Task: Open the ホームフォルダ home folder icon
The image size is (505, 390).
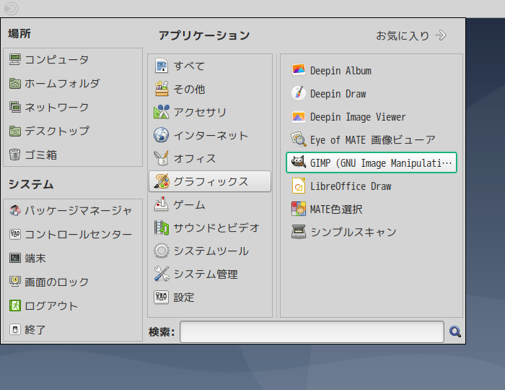Action: pyautogui.click(x=15, y=84)
